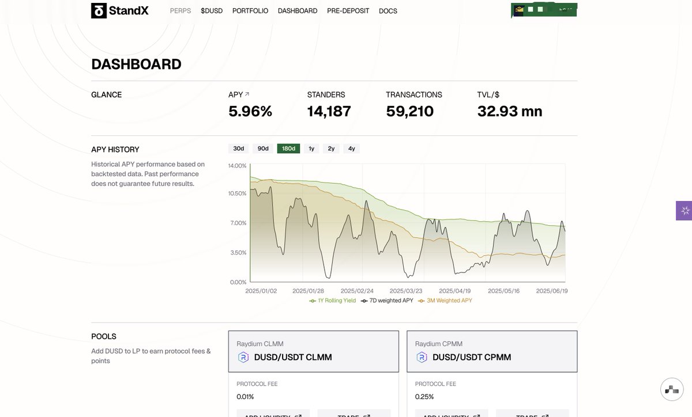
Task: Click the 14,187 standers count
Action: 329,111
